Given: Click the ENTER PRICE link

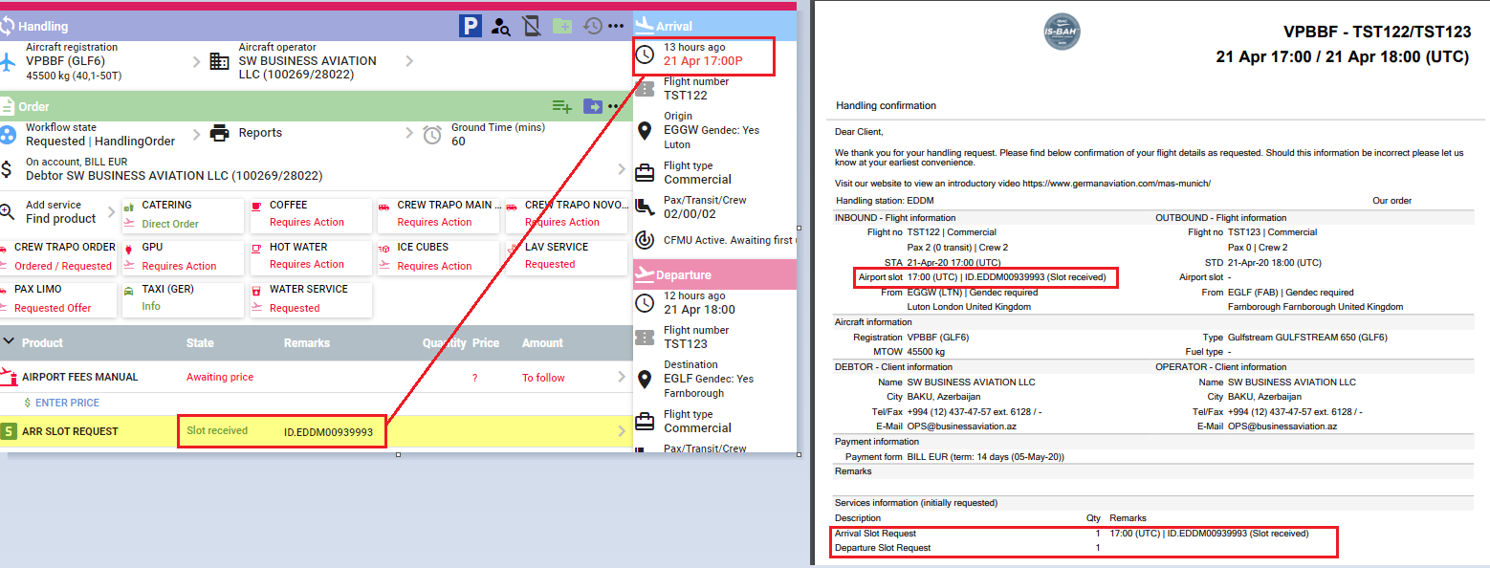Looking at the screenshot, I should pyautogui.click(x=67, y=403).
